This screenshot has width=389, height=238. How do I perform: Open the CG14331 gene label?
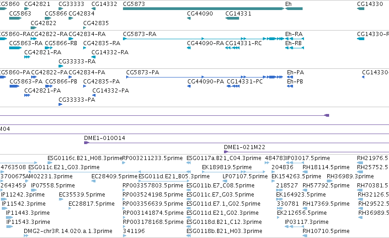[238, 13]
